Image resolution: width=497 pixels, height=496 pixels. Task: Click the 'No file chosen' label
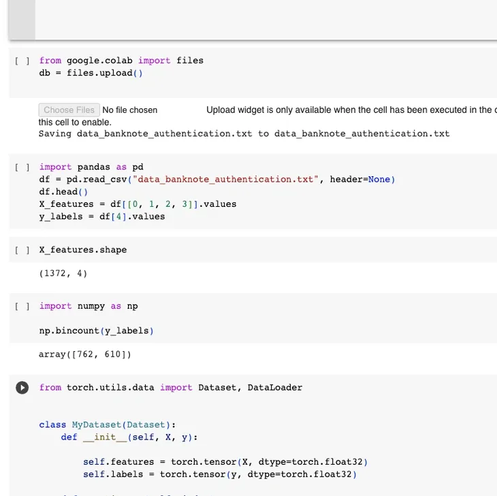[129, 110]
